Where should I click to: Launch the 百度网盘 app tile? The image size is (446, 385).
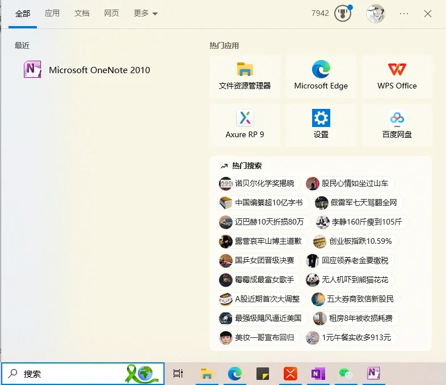point(397,125)
